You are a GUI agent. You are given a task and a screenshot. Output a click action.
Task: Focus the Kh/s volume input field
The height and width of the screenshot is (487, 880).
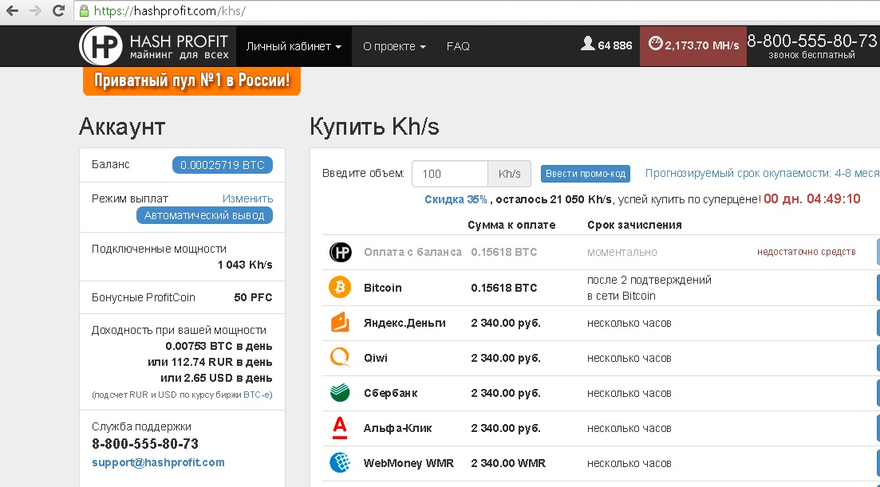[x=449, y=174]
